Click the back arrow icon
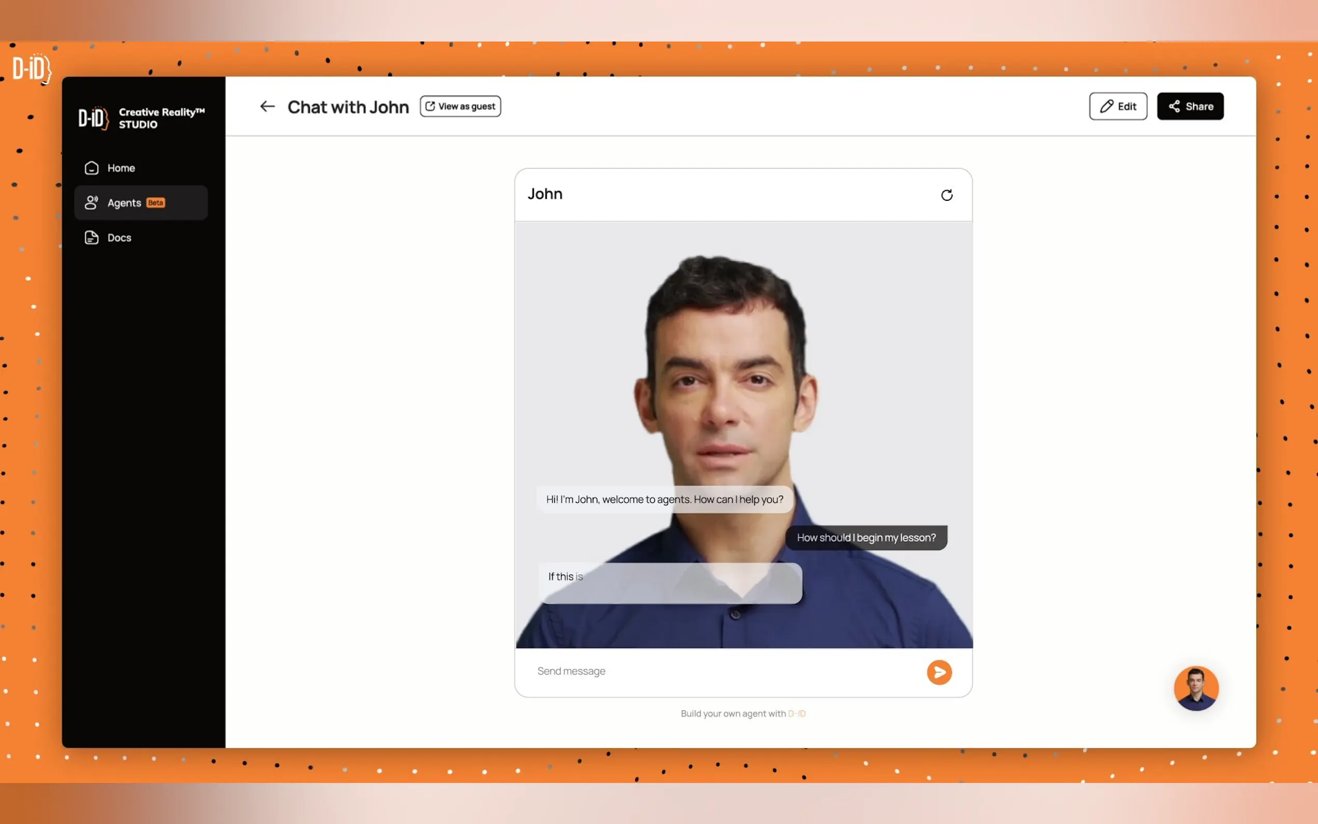Image resolution: width=1318 pixels, height=824 pixels. tap(267, 106)
